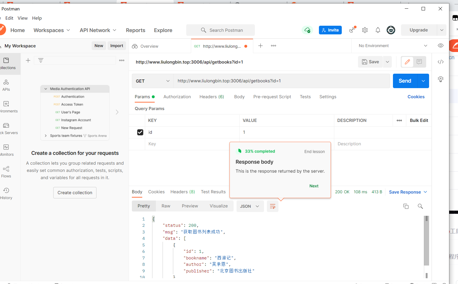Open the Save Response dropdown
The height and width of the screenshot is (284, 458).
tap(408, 192)
